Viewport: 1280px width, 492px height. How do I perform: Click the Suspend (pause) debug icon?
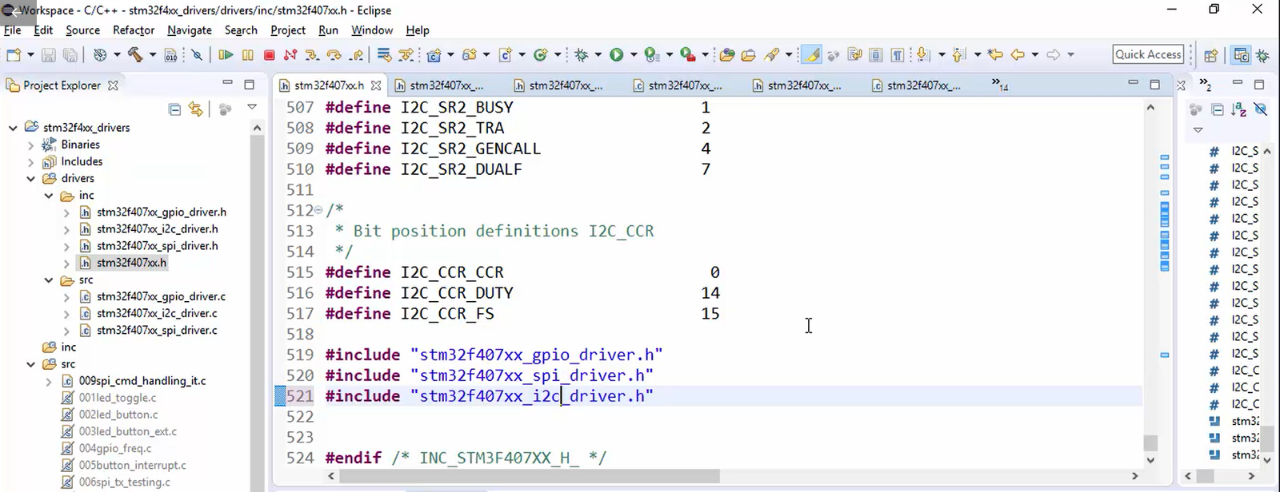click(x=248, y=55)
